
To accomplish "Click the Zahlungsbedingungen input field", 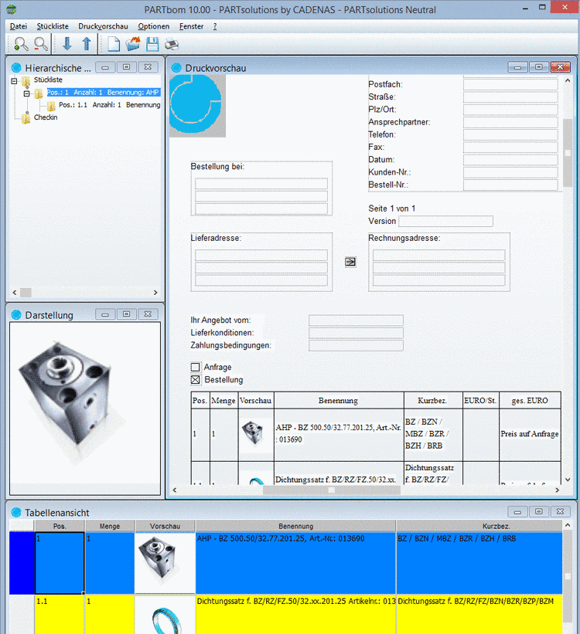I will pyautogui.click(x=356, y=345).
